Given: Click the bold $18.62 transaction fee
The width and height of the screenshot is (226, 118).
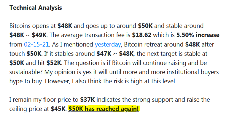Looking at the screenshot, I should (142, 35).
